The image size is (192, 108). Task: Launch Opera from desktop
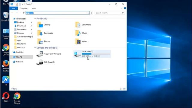coord(6,97)
